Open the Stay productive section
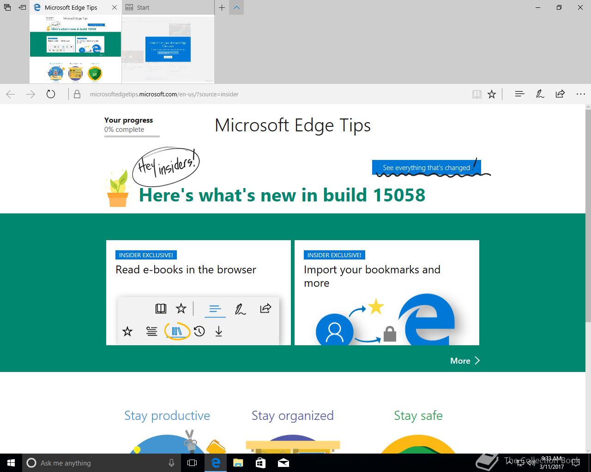 point(167,416)
